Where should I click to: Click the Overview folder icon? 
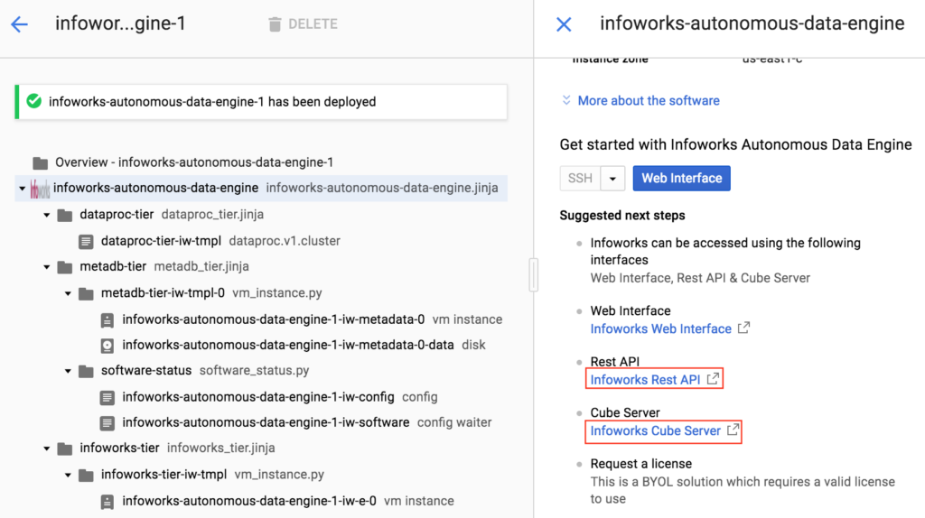[40, 162]
